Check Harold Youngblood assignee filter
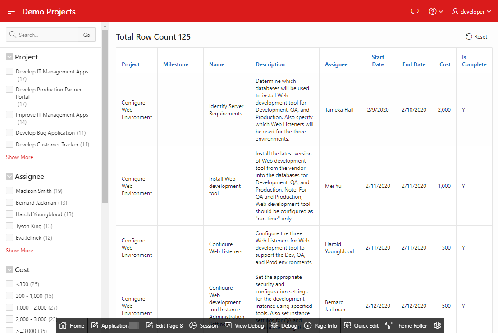The height and width of the screenshot is (333, 498). pyautogui.click(x=9, y=214)
